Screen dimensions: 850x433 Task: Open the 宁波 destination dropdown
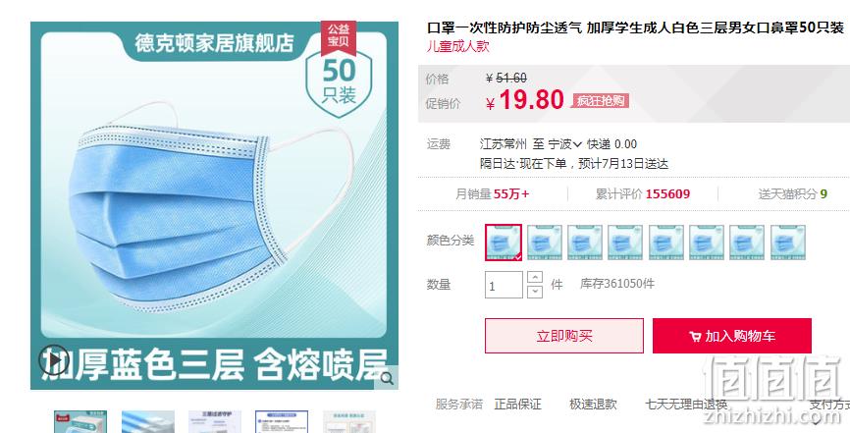click(564, 144)
